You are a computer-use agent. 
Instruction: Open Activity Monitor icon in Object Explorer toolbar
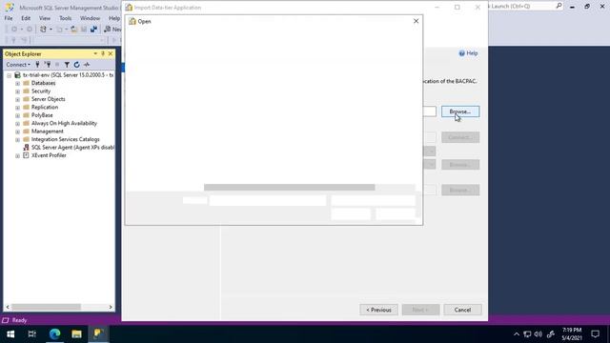87,65
